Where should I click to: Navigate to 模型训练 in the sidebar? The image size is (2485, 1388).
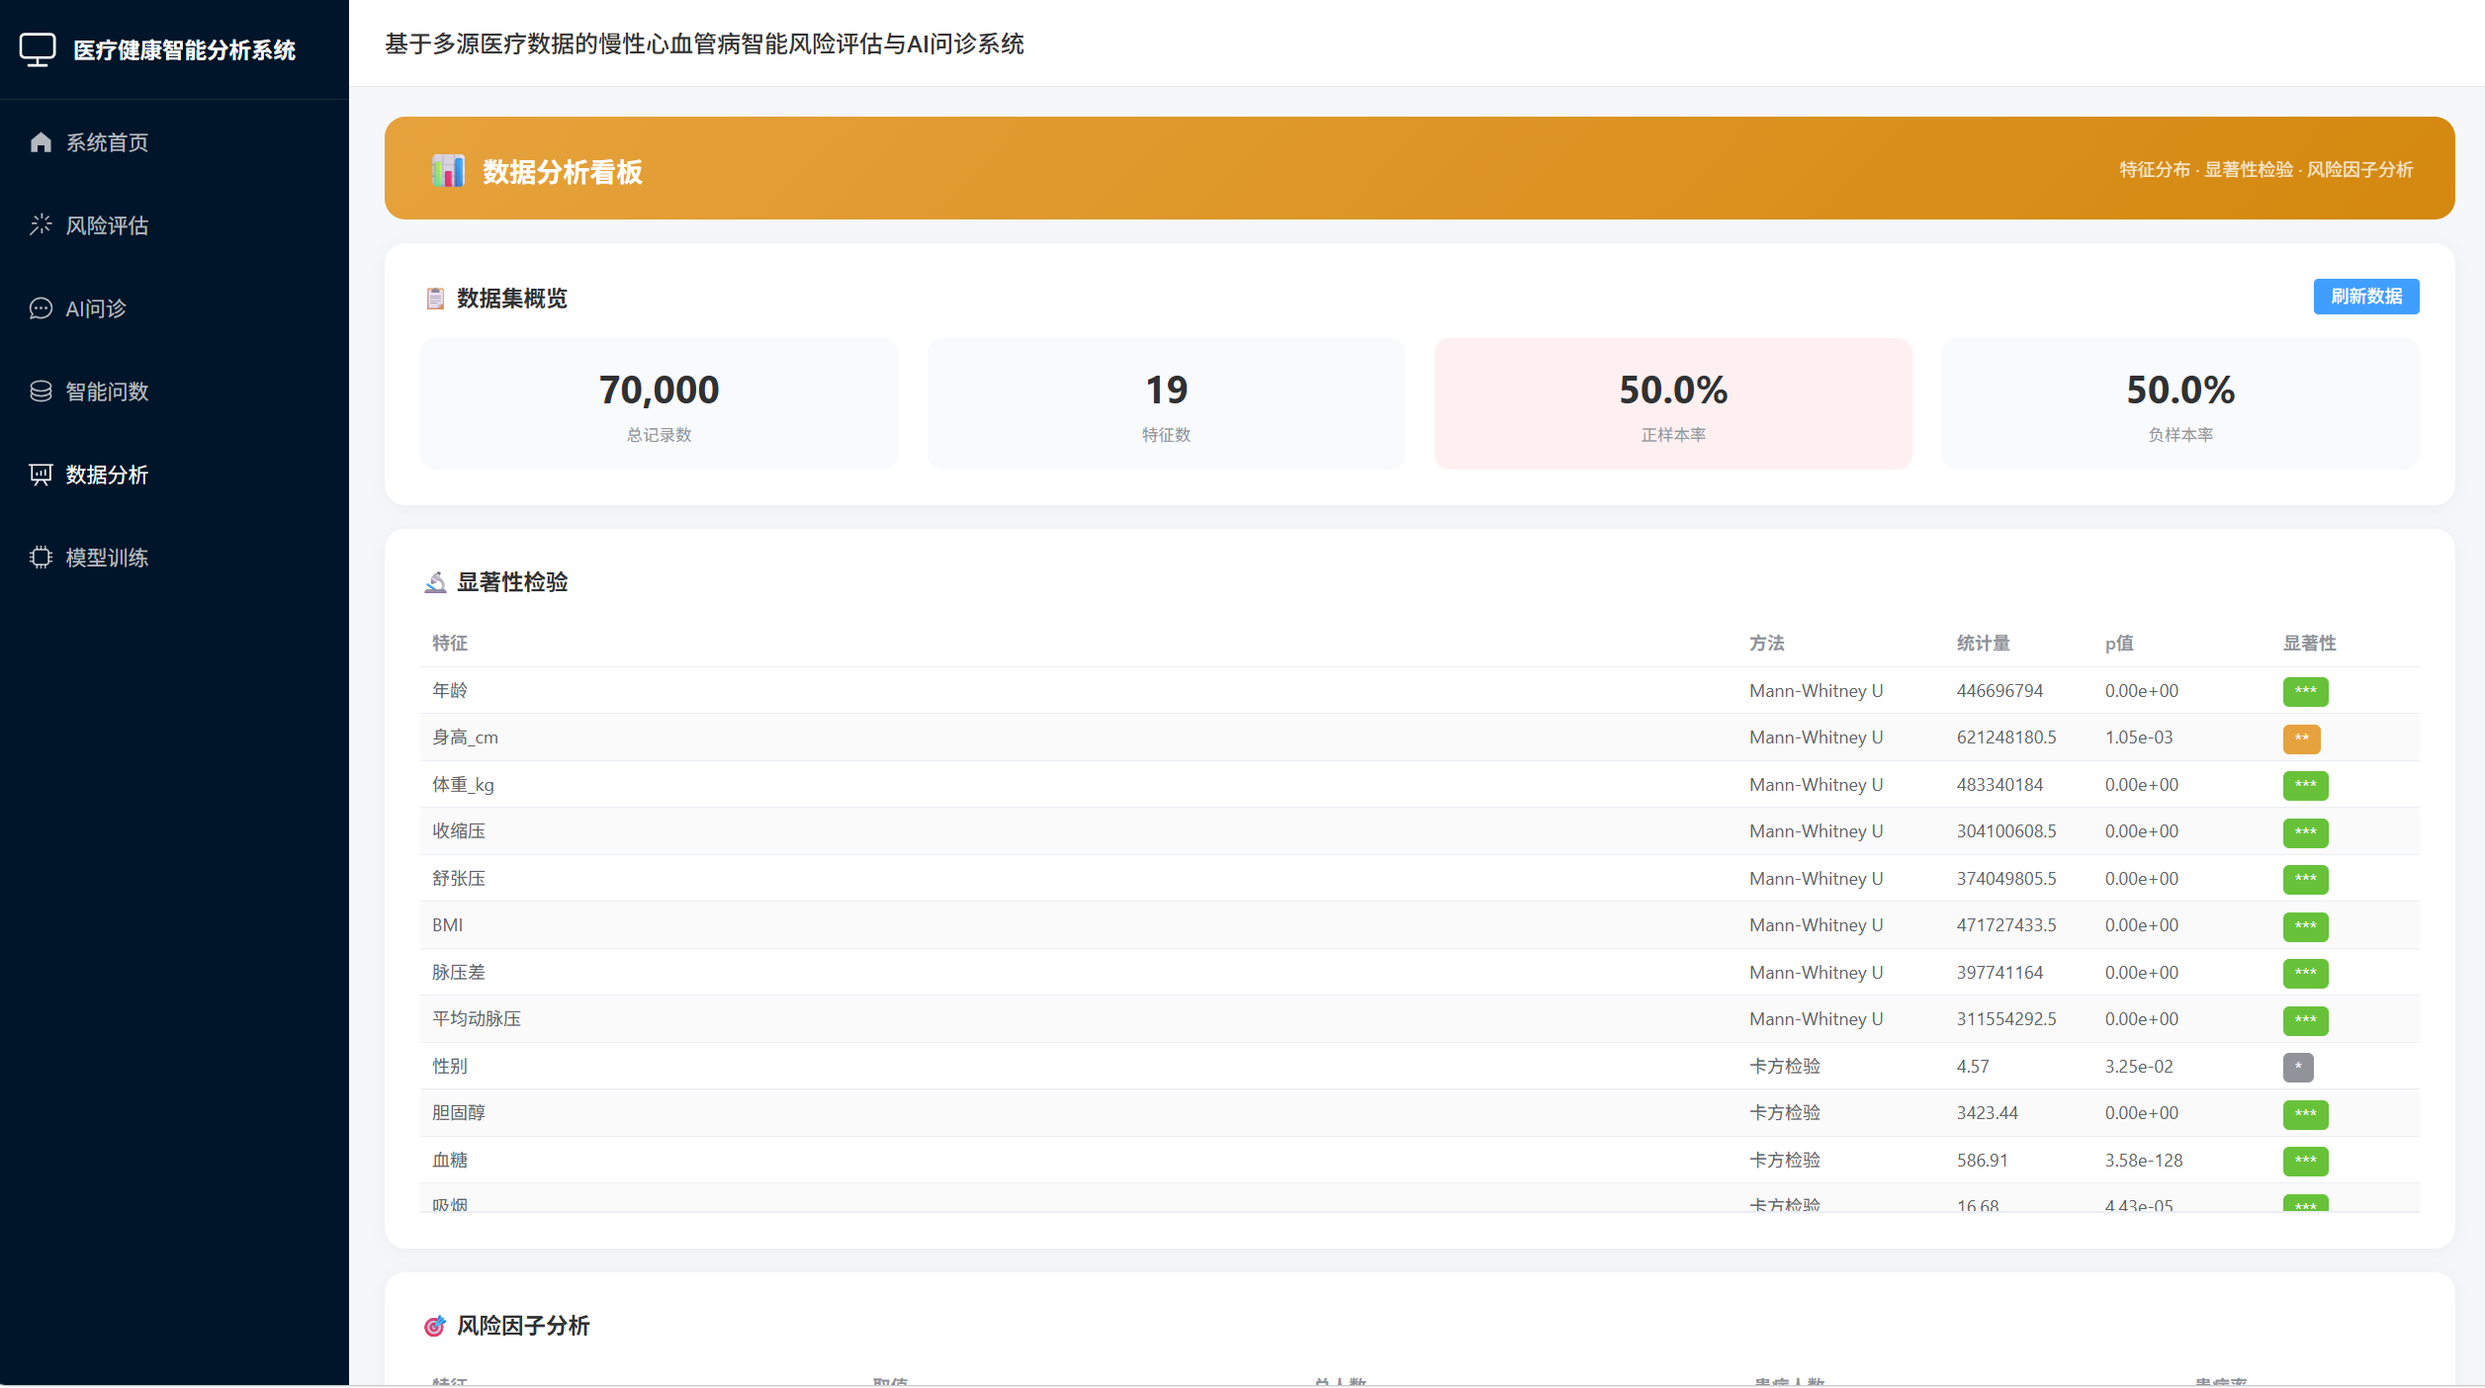174,558
